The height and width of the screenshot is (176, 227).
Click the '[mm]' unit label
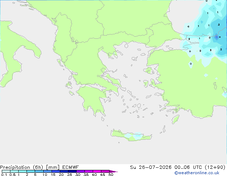pyautogui.click(x=53, y=167)
